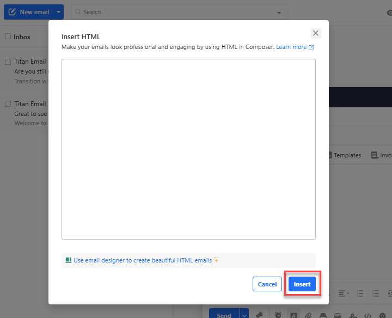Click the alarm clock reminder icon
The width and height of the screenshot is (392, 318).
(278, 315)
